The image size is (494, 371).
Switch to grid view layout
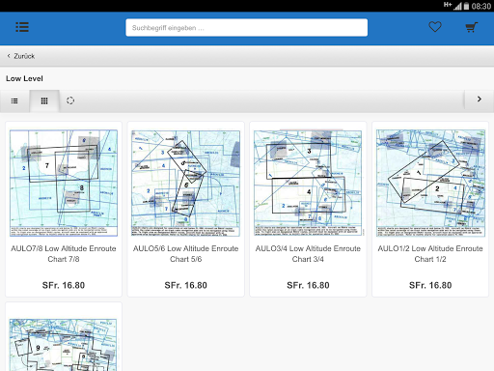click(44, 100)
